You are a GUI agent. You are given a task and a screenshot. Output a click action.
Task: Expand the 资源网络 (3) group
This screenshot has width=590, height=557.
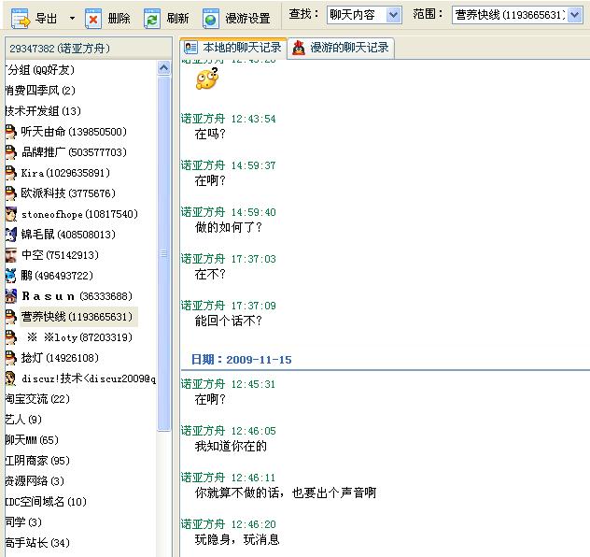(35, 481)
